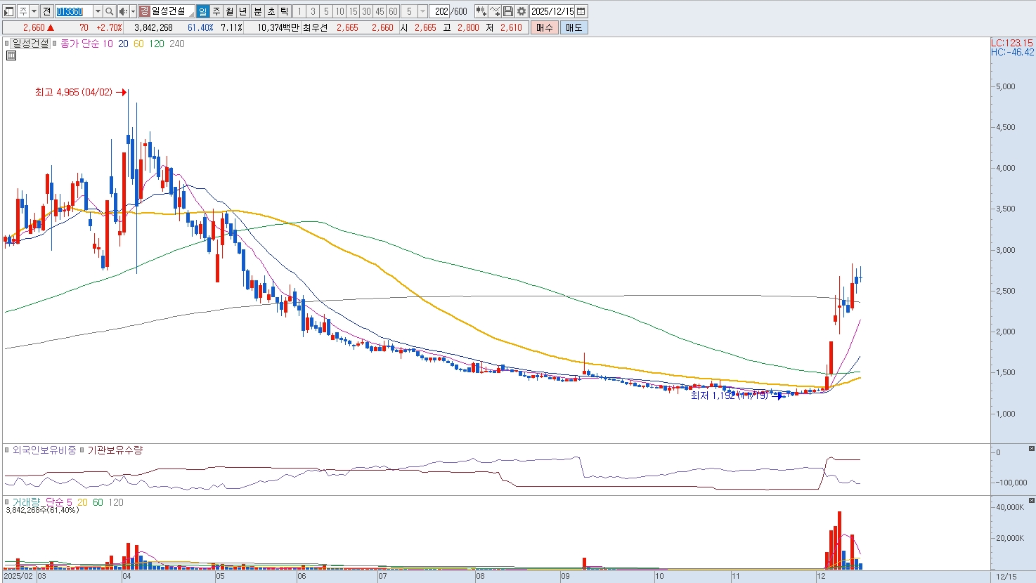Select the monthly 월 chart period
This screenshot has height=583, width=1036.
[229, 11]
